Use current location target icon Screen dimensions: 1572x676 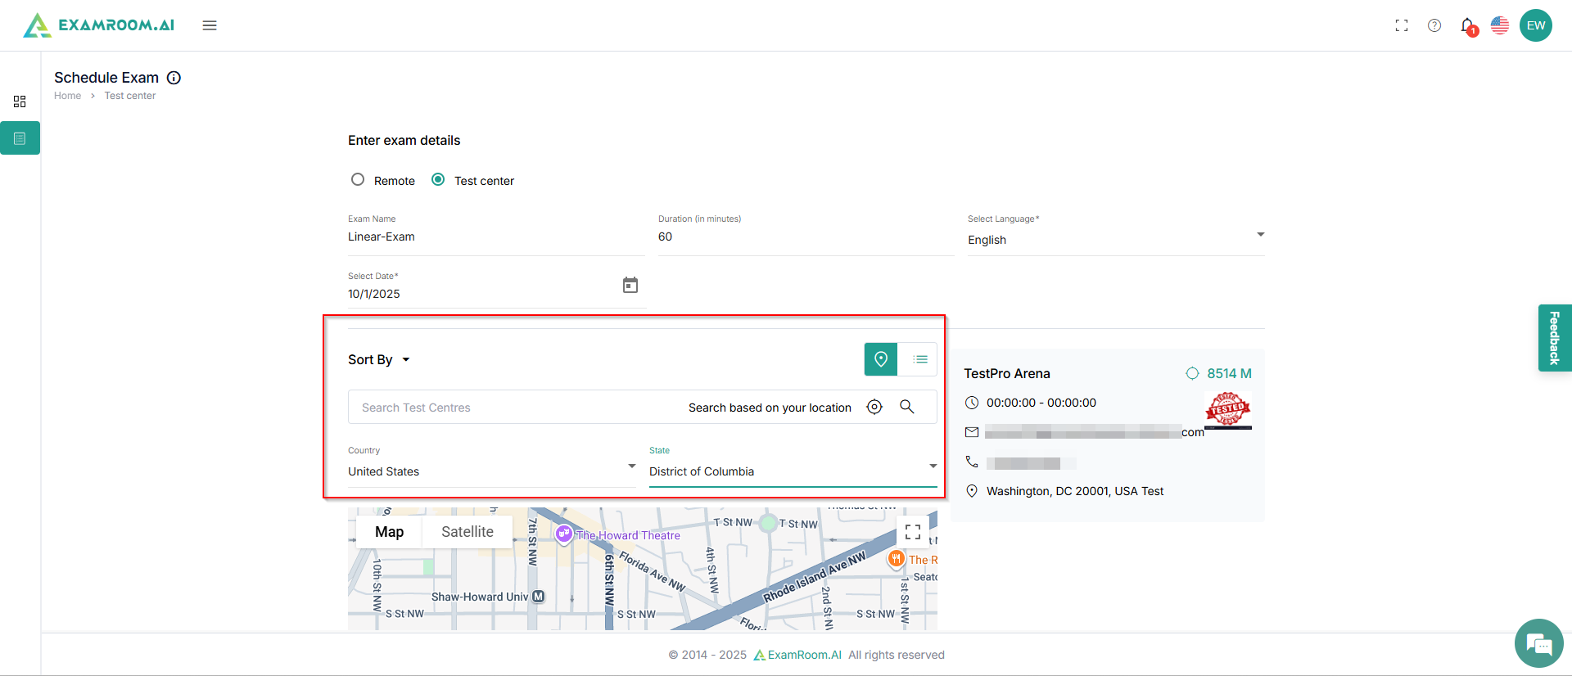(x=874, y=407)
